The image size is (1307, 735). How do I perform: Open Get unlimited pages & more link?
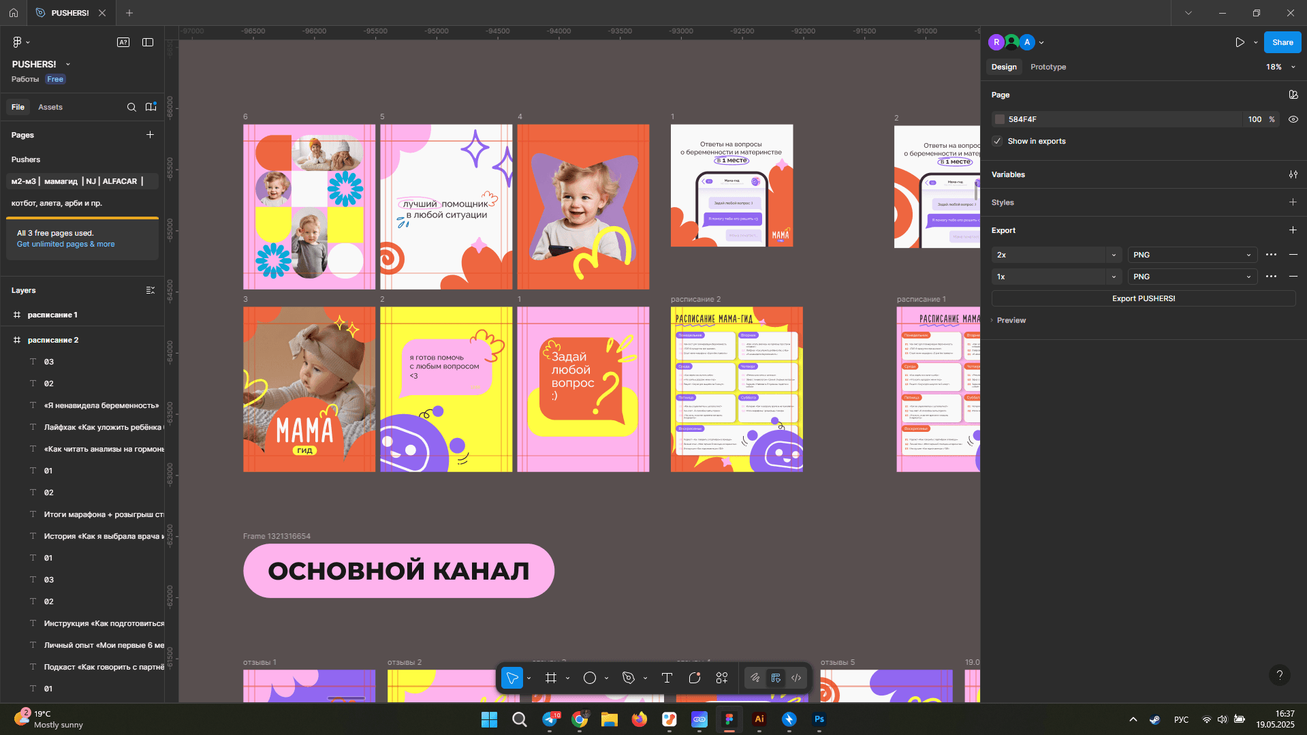65,244
